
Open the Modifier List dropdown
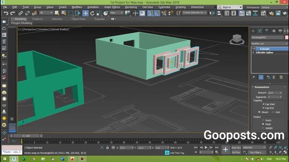pyautogui.click(x=270, y=44)
